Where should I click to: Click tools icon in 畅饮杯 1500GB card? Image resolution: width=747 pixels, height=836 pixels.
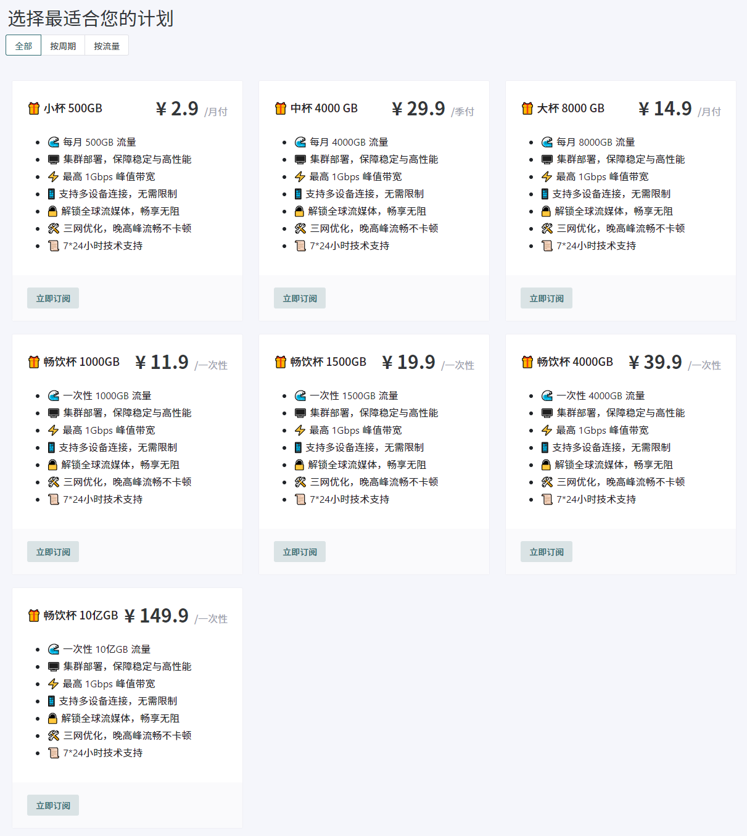300,482
